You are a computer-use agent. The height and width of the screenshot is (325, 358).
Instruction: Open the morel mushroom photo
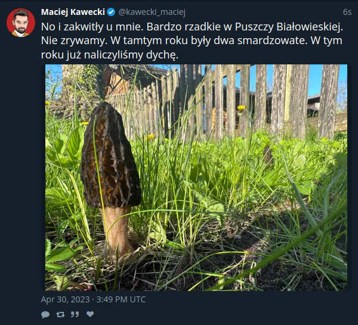(x=196, y=178)
